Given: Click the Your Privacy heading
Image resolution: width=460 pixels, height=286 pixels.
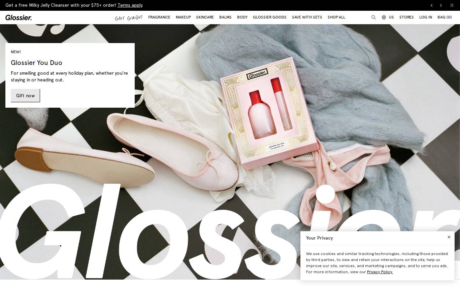Looking at the screenshot, I should (320, 238).
